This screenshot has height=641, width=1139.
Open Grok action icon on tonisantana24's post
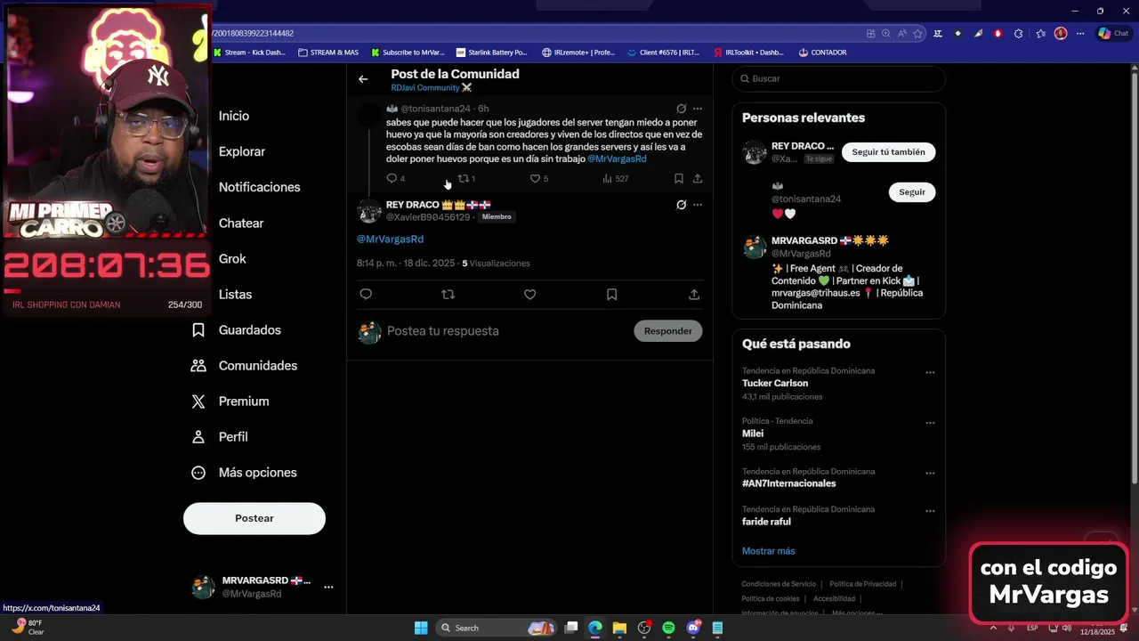point(681,109)
